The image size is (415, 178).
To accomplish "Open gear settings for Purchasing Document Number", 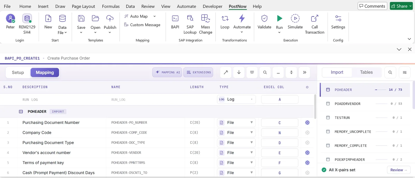I will coord(307,123).
